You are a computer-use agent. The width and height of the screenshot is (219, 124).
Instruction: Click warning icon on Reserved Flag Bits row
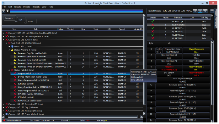pyautogui.click(x=15, y=53)
